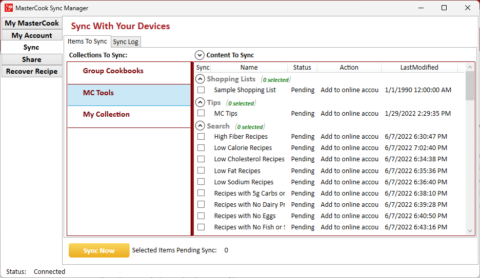This screenshot has width=480, height=278.
Task: Select the Recipes with No Eggs name
Action: point(245,216)
